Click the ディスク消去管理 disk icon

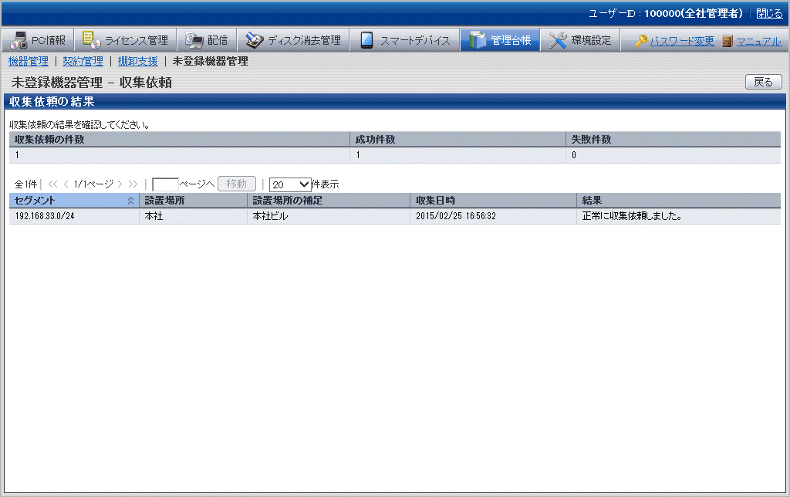click(255, 40)
